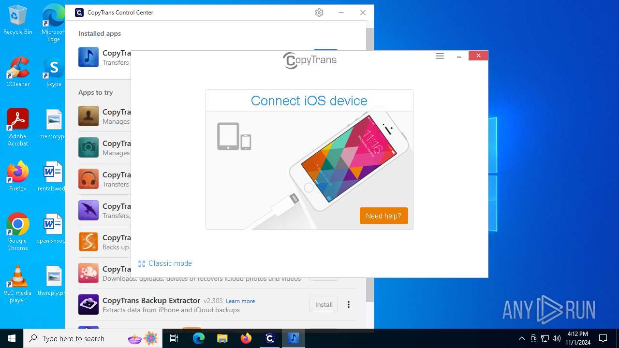
Task: Select the CopyTrans Backup Extractor icon
Action: tap(88, 304)
